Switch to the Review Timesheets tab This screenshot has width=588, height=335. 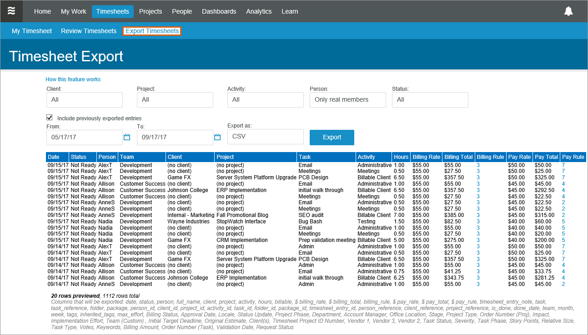[88, 31]
